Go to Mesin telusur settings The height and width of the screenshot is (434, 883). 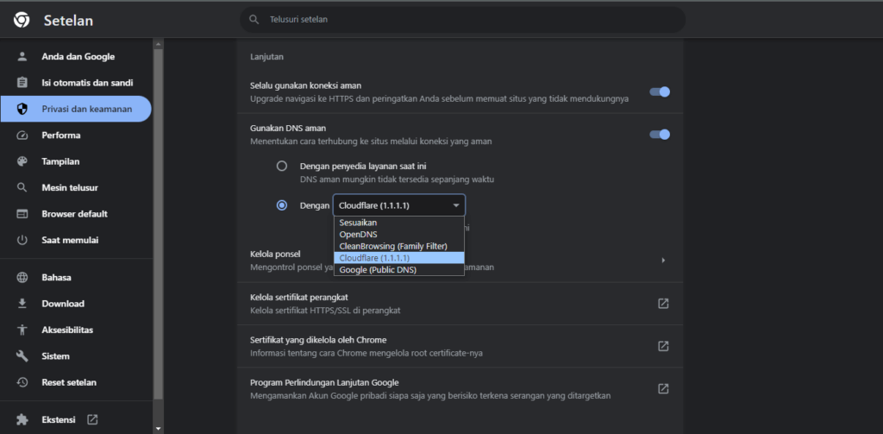pos(76,188)
